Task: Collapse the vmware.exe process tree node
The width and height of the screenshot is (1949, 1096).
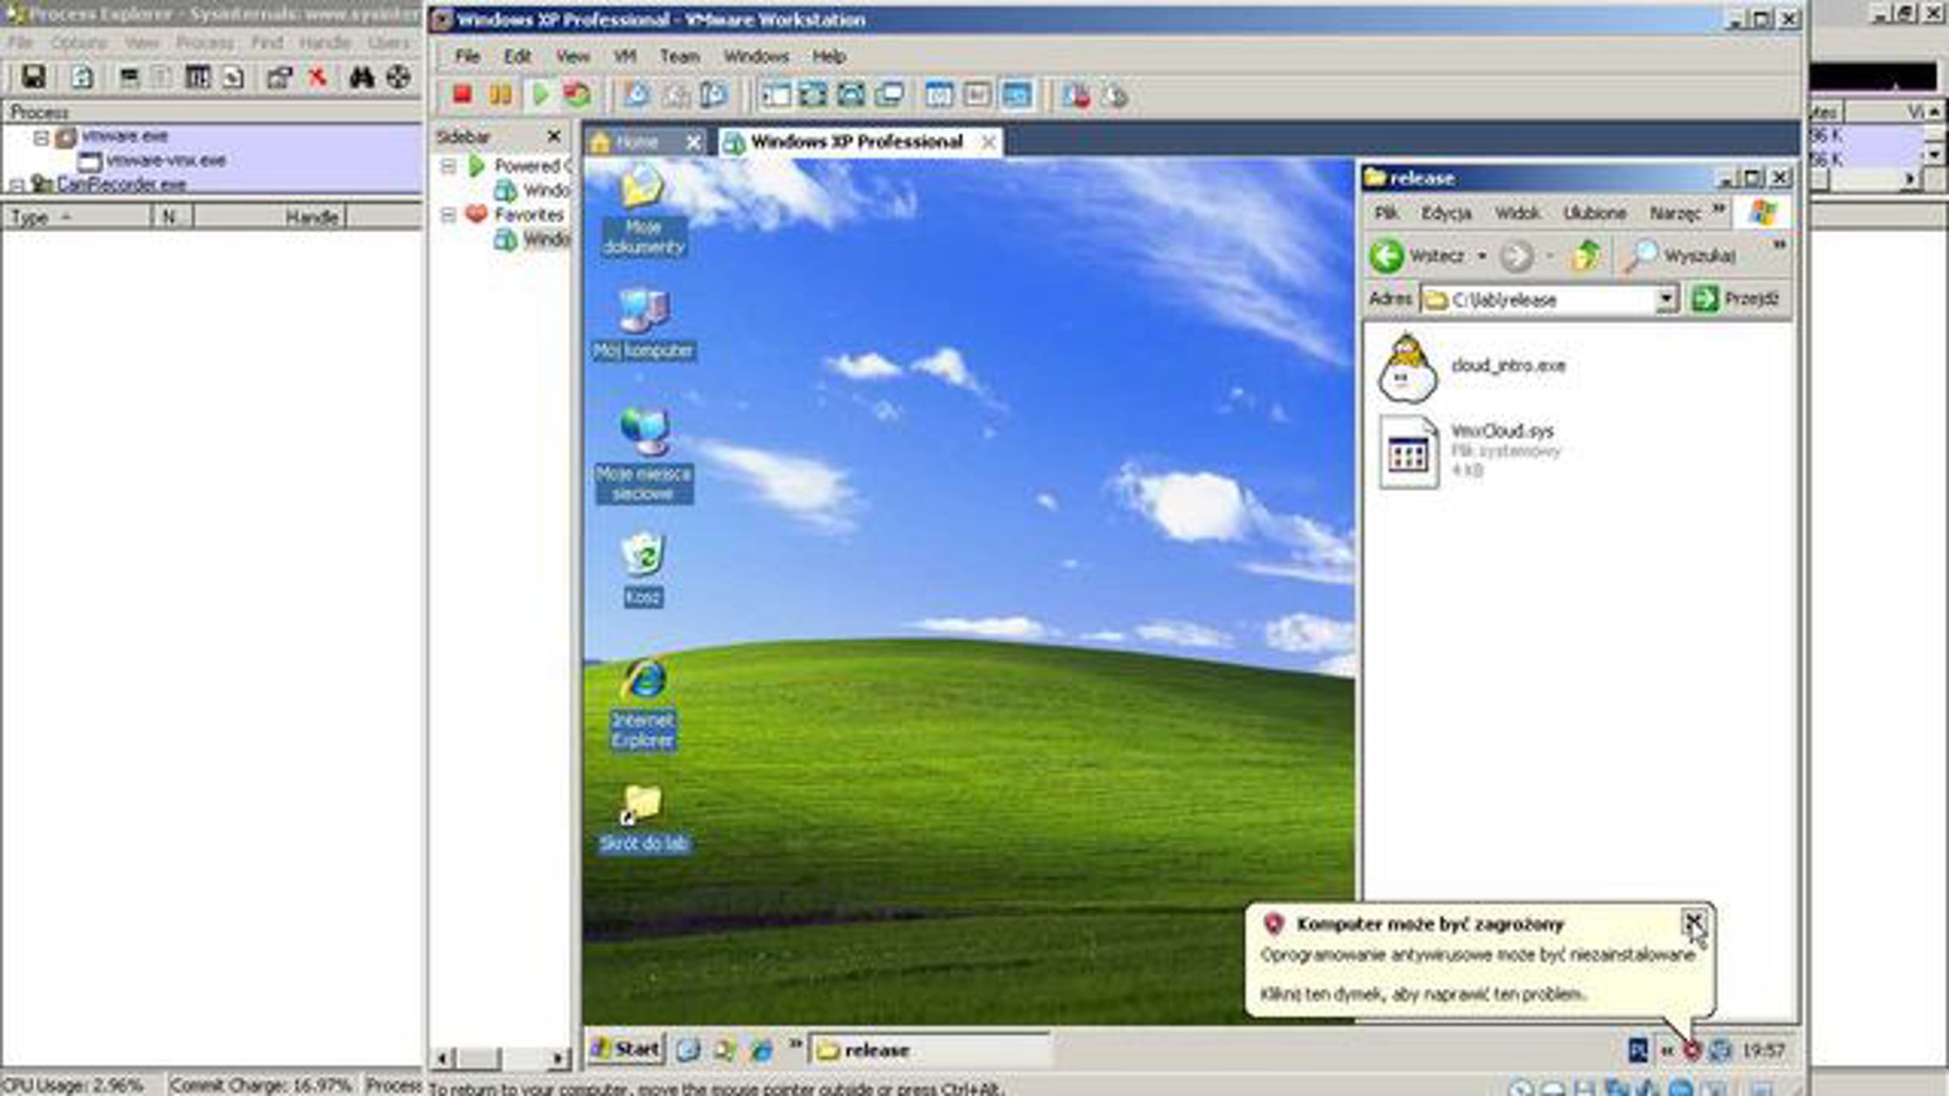Action: click(x=41, y=137)
